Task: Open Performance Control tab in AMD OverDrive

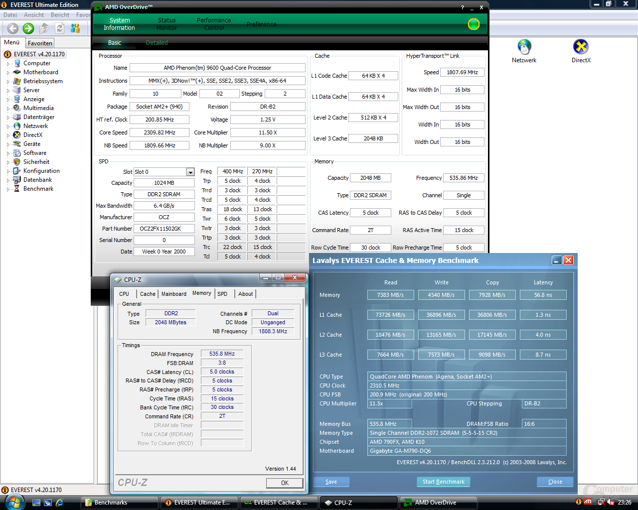Action: 214,24
